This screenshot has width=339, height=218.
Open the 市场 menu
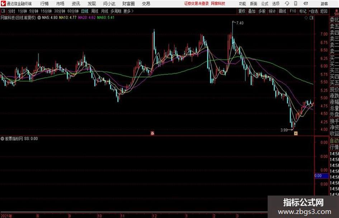pos(60,4)
